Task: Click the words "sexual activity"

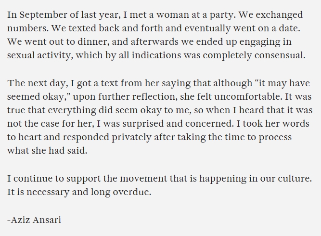Action: [39, 56]
